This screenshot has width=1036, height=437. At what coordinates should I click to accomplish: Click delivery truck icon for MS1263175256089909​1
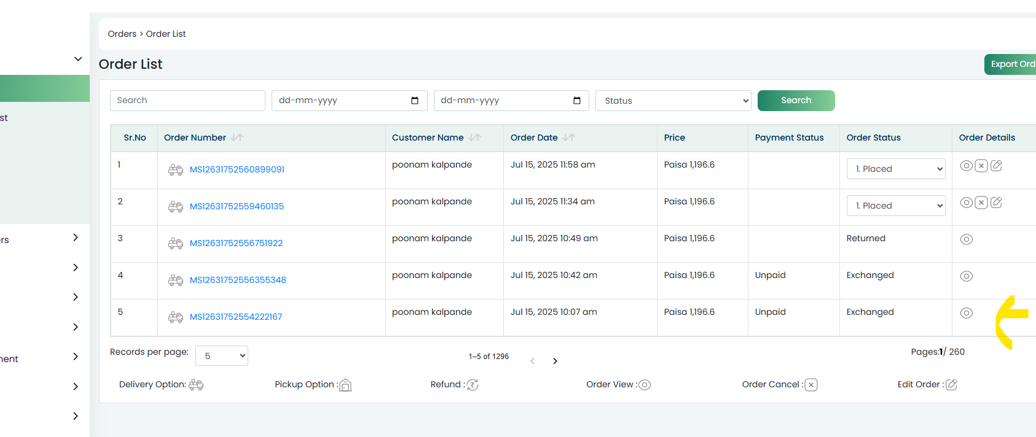(176, 170)
